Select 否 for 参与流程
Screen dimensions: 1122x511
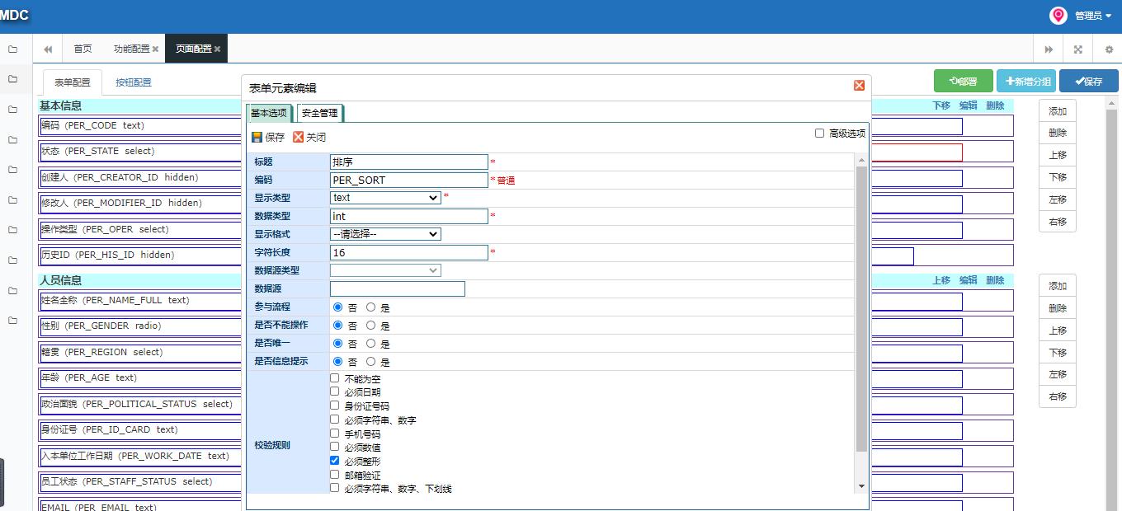[337, 307]
